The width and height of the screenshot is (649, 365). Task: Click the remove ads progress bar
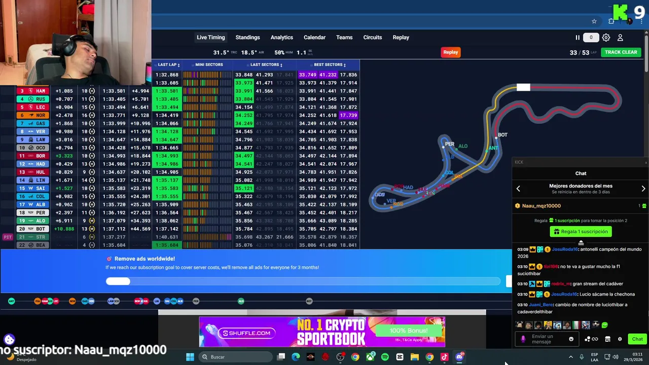tap(303, 281)
